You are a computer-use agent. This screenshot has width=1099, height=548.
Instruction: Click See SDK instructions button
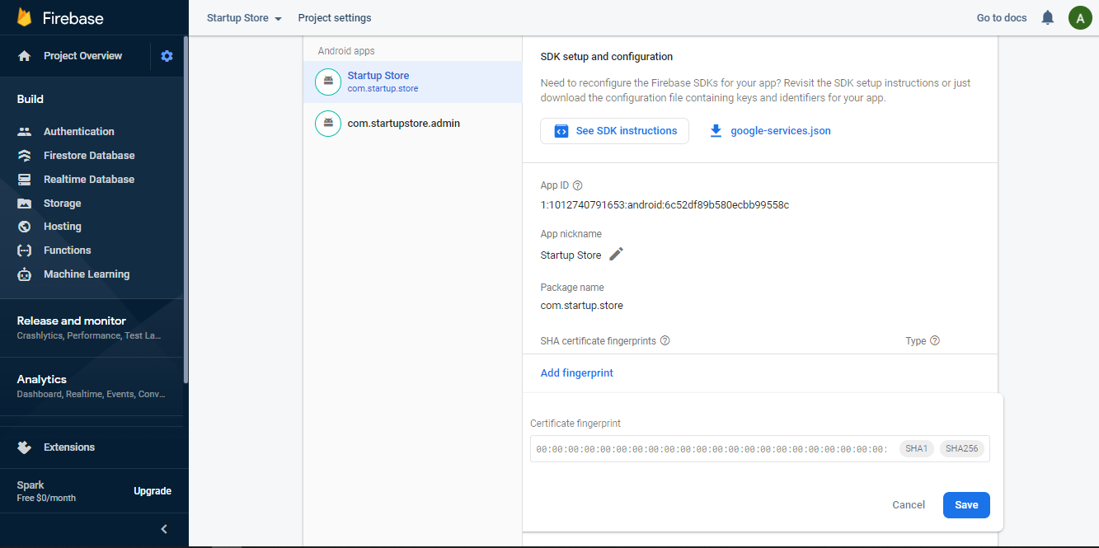tap(614, 130)
